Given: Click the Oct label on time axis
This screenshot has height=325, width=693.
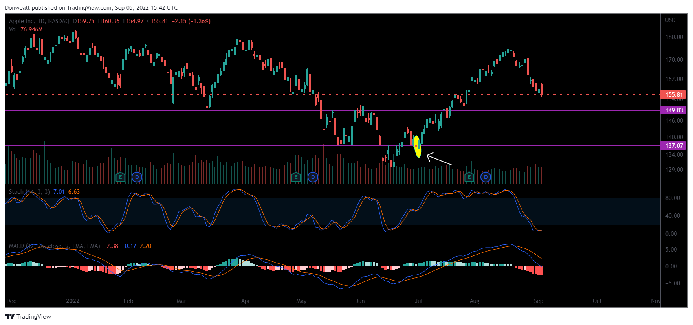Looking at the screenshot, I should pos(597,301).
